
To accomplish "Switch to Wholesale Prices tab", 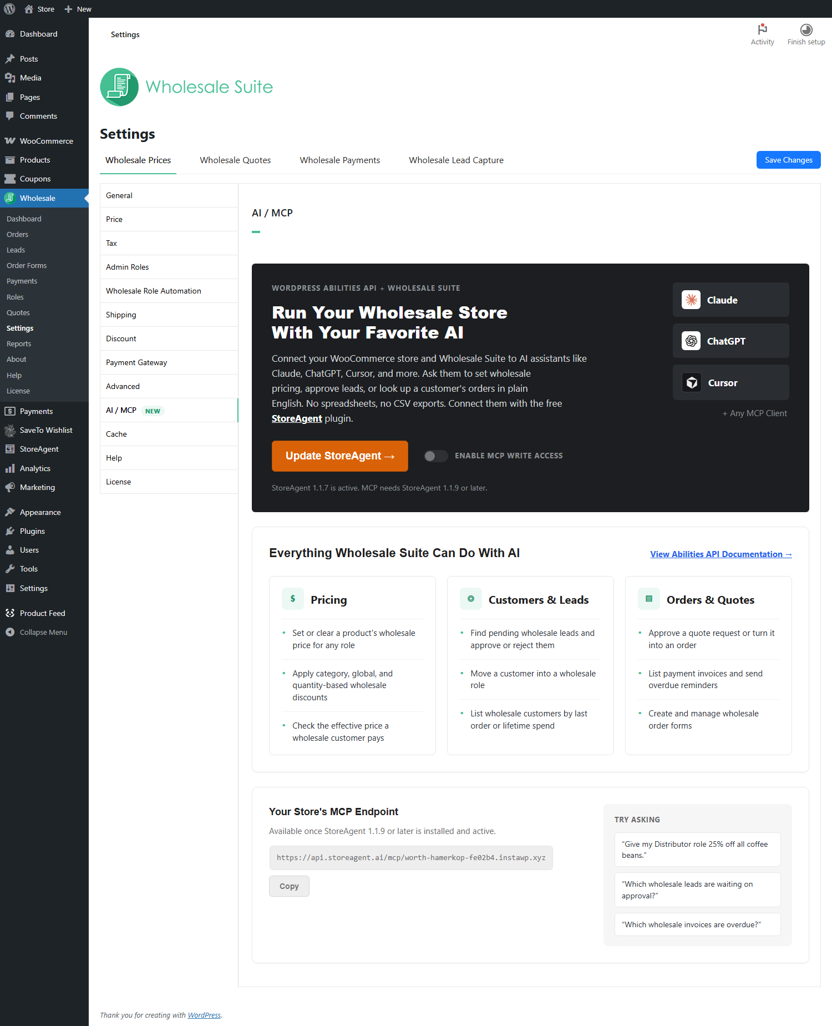I will (x=138, y=160).
